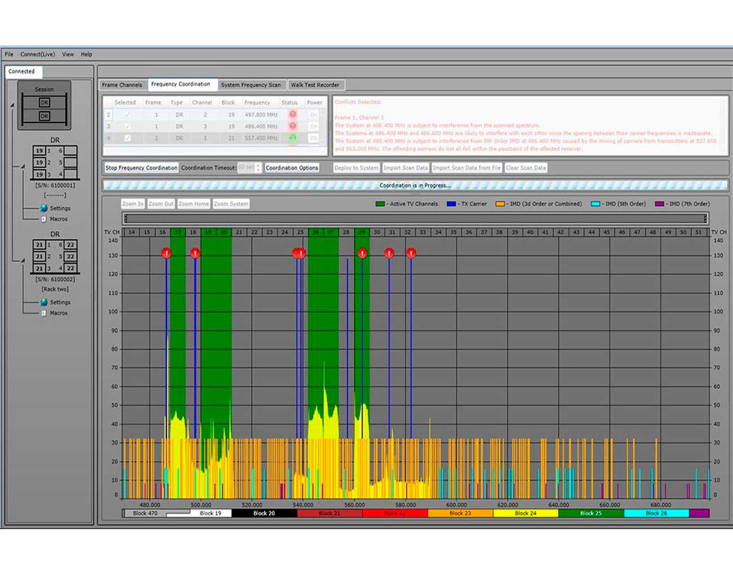Switch to System Frequency Scan tab
733x564 pixels.
pos(250,85)
